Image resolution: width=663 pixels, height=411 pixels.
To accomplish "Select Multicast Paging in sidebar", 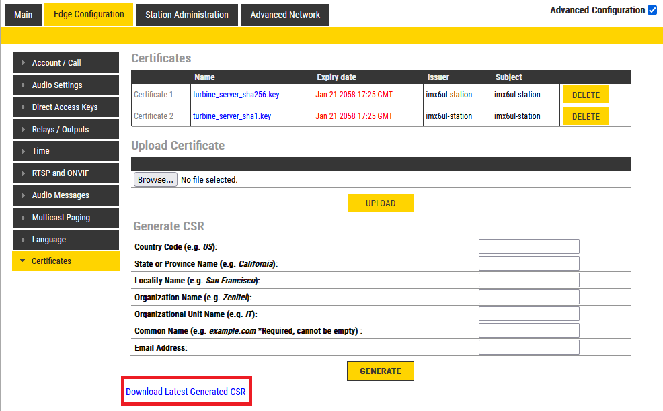I will (x=65, y=218).
